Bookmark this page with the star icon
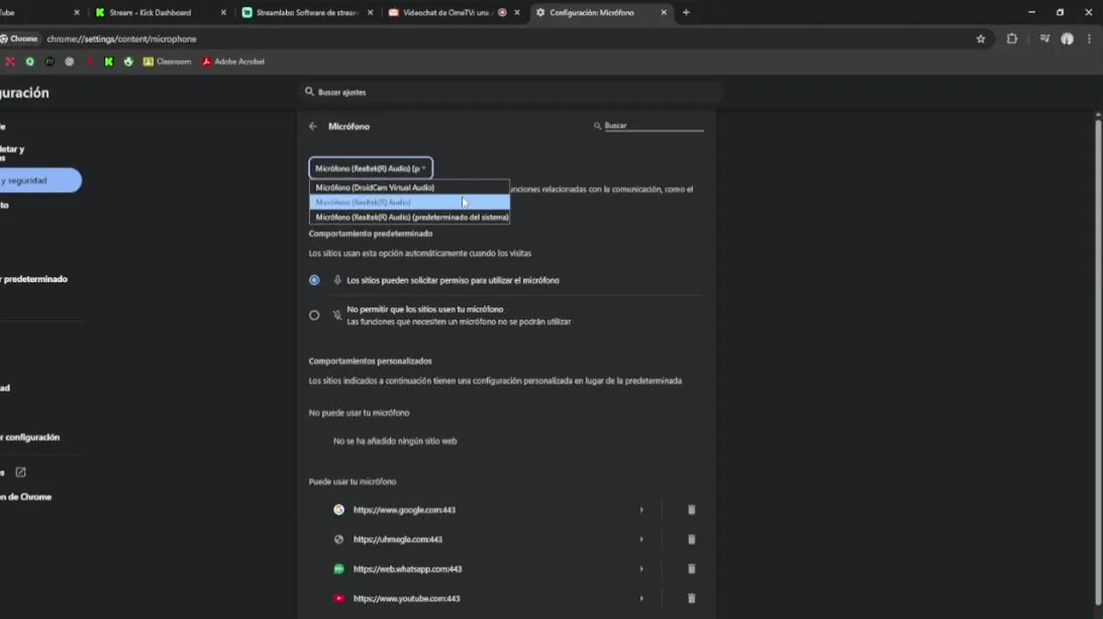The image size is (1103, 619). (980, 39)
